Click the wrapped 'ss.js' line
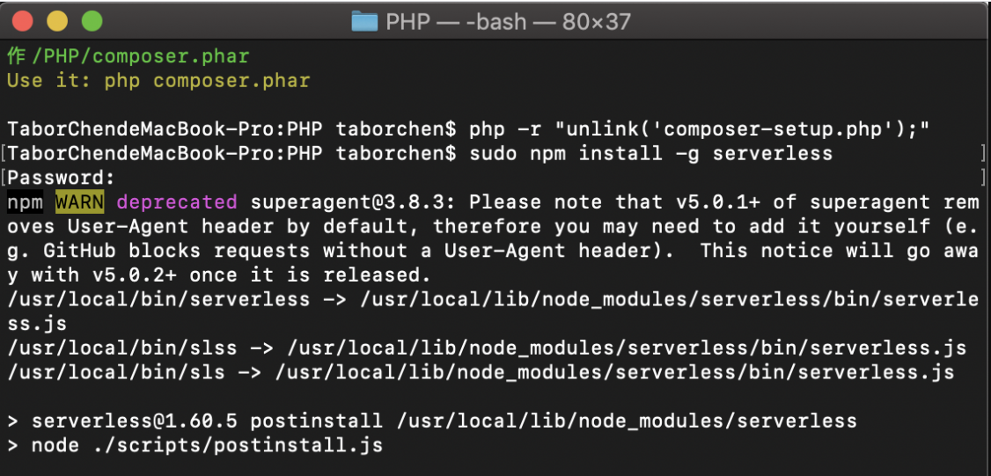Image resolution: width=991 pixels, height=476 pixels. coord(37,323)
